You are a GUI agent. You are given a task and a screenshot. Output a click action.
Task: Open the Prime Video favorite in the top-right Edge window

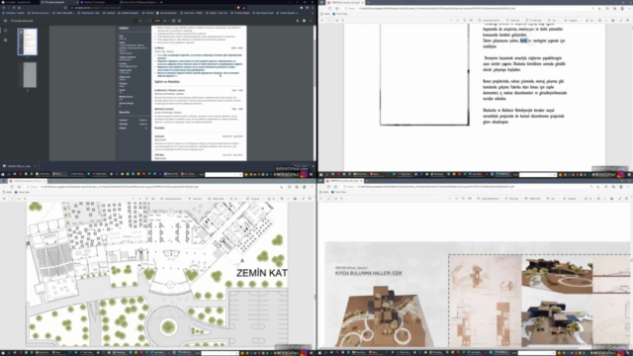tap(339, 14)
